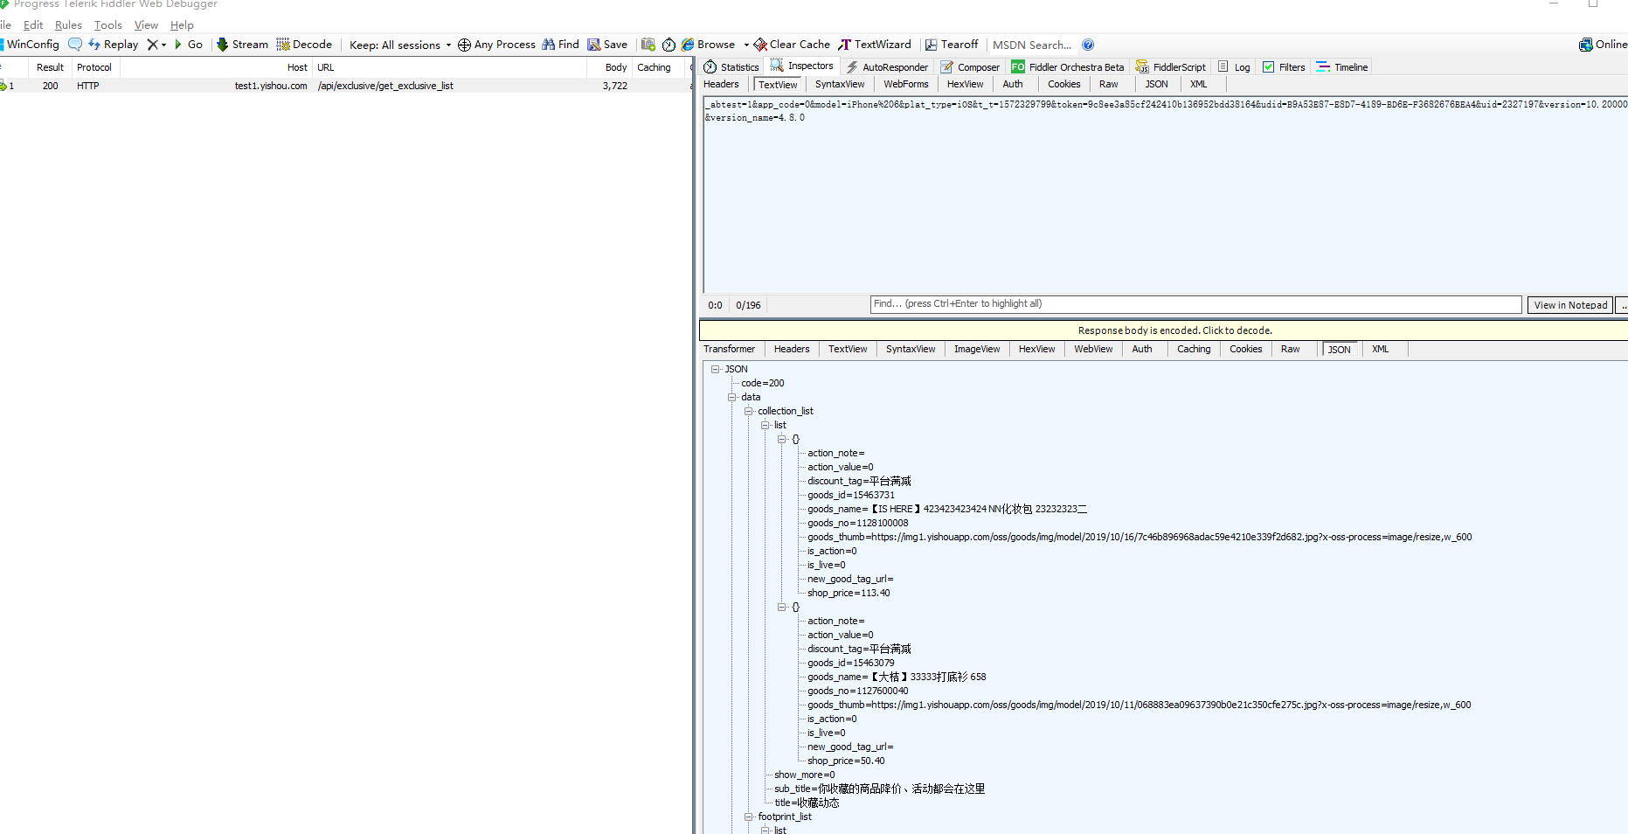Screen dimensions: 1628x834
Task: Select session row for test1.yishou.com
Action: click(x=345, y=86)
